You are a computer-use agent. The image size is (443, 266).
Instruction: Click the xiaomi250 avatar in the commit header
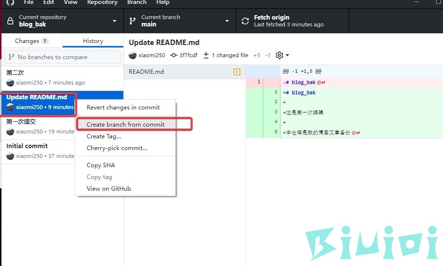(133, 55)
